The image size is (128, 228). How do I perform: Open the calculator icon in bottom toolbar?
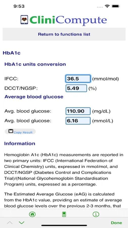tap(64, 214)
